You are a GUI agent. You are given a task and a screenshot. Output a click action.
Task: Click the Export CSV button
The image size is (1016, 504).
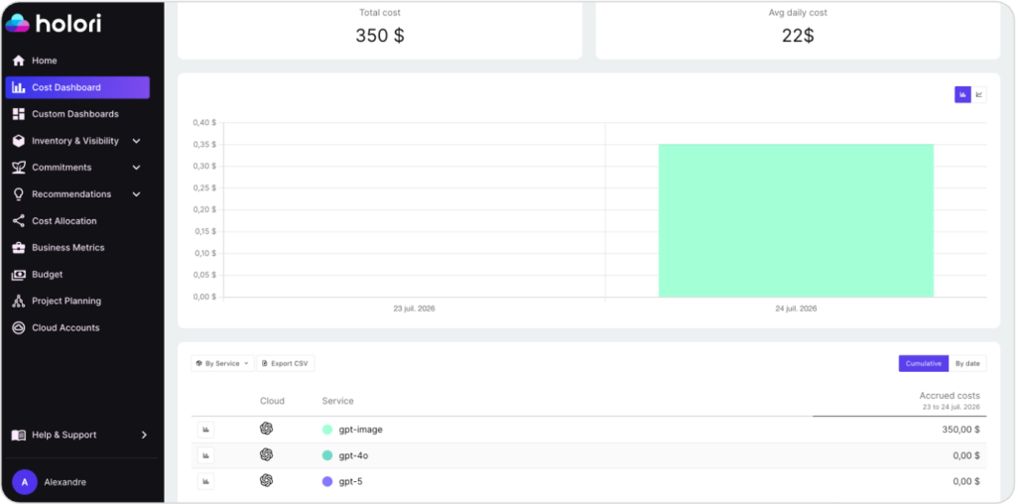(x=285, y=363)
